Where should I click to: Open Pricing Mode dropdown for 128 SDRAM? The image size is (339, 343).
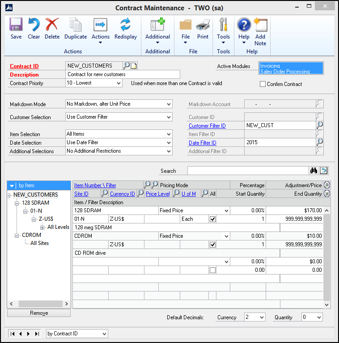pyautogui.click(x=226, y=210)
